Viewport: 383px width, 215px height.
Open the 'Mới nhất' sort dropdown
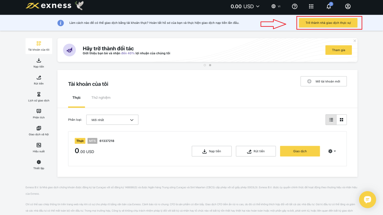[x=112, y=120]
